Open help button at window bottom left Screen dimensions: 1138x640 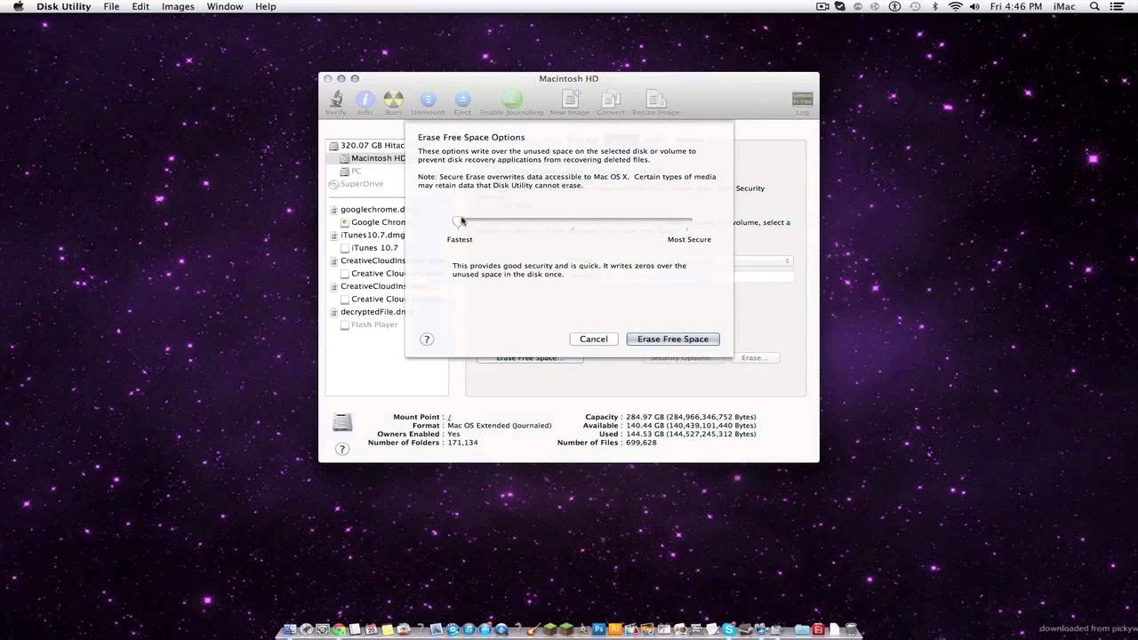pos(342,449)
